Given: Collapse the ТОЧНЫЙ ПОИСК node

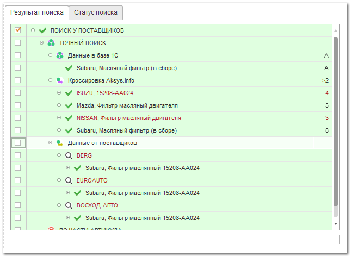Looking at the screenshot, I should click(41, 42).
